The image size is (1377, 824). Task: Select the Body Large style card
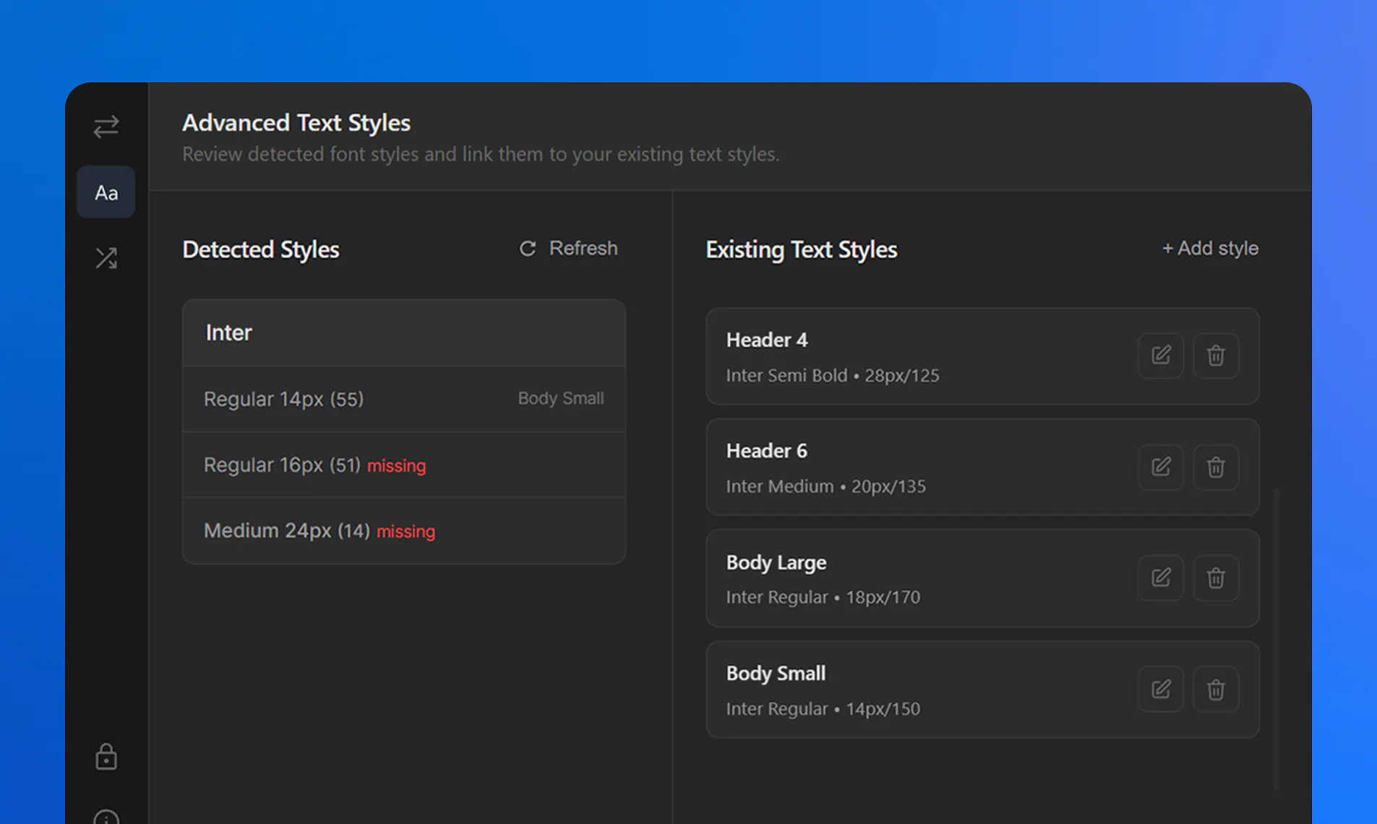(982, 578)
